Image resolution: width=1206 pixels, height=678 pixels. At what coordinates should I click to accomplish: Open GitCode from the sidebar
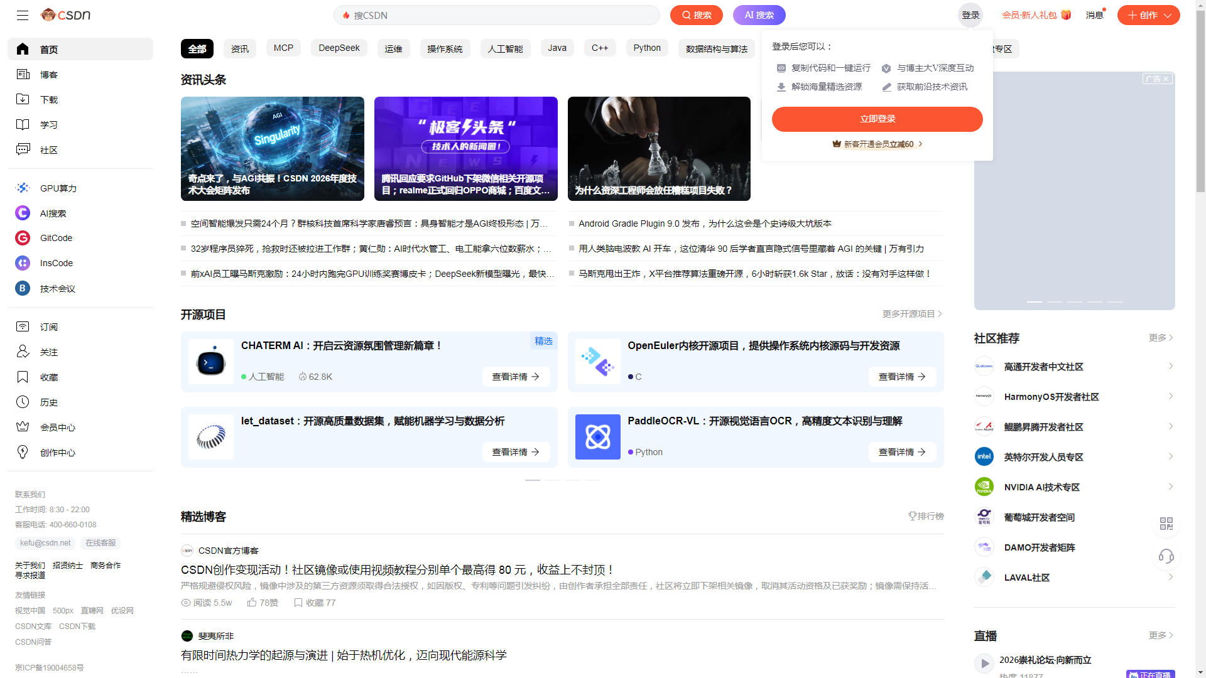click(x=23, y=238)
